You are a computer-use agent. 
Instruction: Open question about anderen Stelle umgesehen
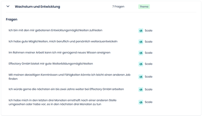click(62, 102)
